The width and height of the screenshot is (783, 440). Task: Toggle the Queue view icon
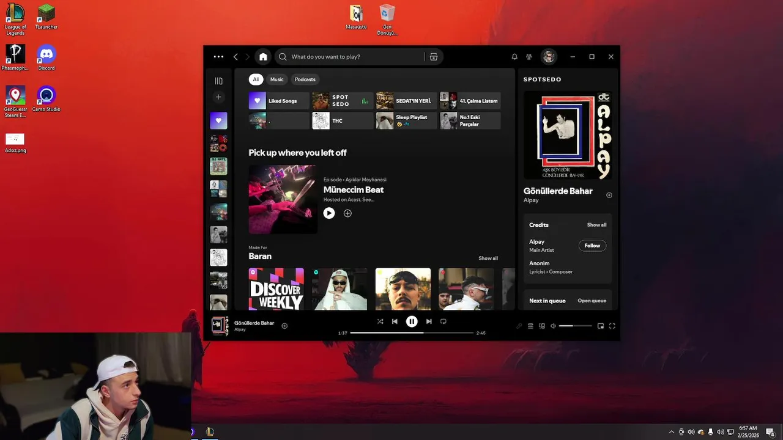pos(530,326)
